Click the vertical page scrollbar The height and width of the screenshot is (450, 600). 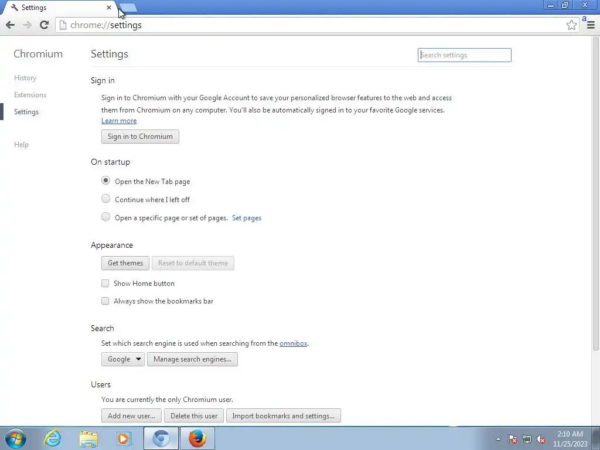click(x=596, y=193)
